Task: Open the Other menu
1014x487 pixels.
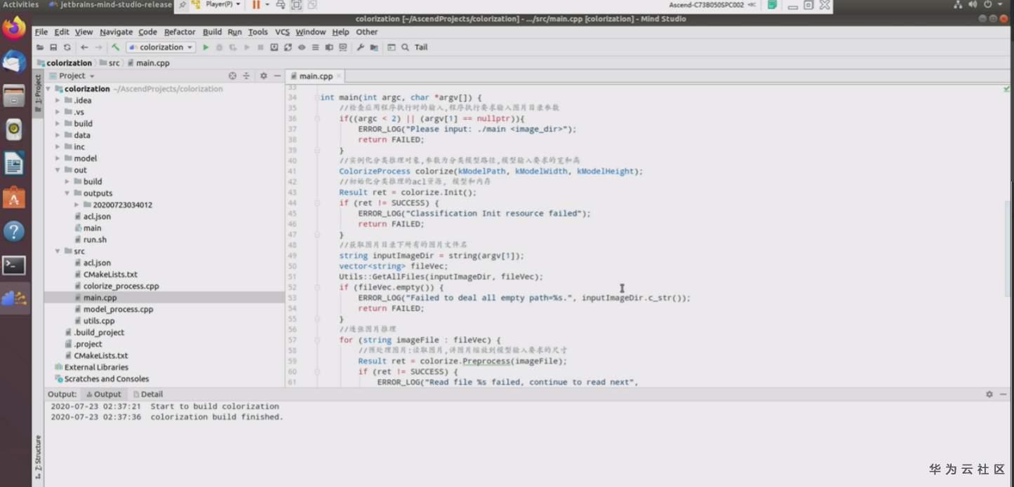Action: pos(366,32)
